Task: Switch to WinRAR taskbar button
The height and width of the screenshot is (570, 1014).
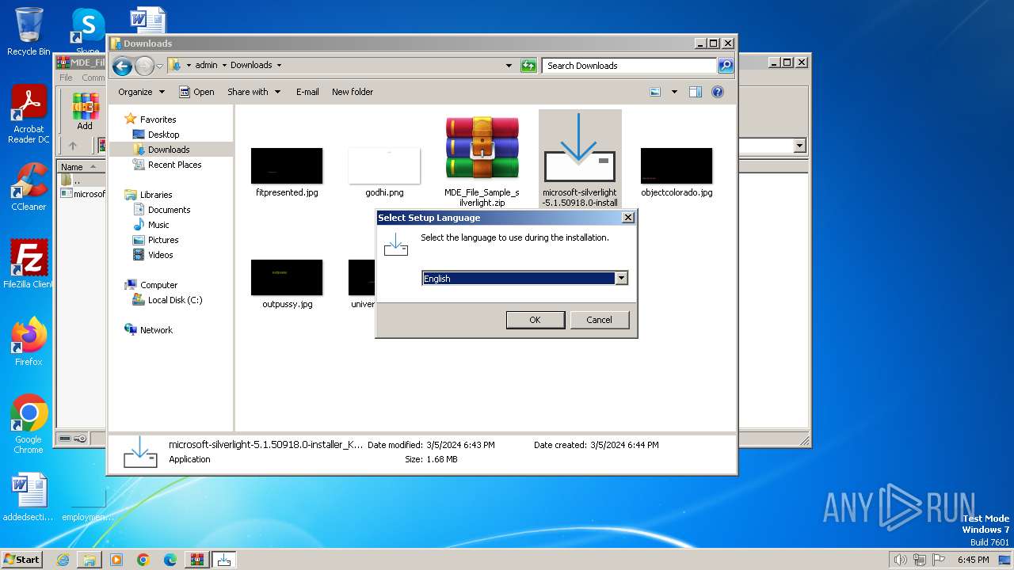Action: tap(197, 560)
